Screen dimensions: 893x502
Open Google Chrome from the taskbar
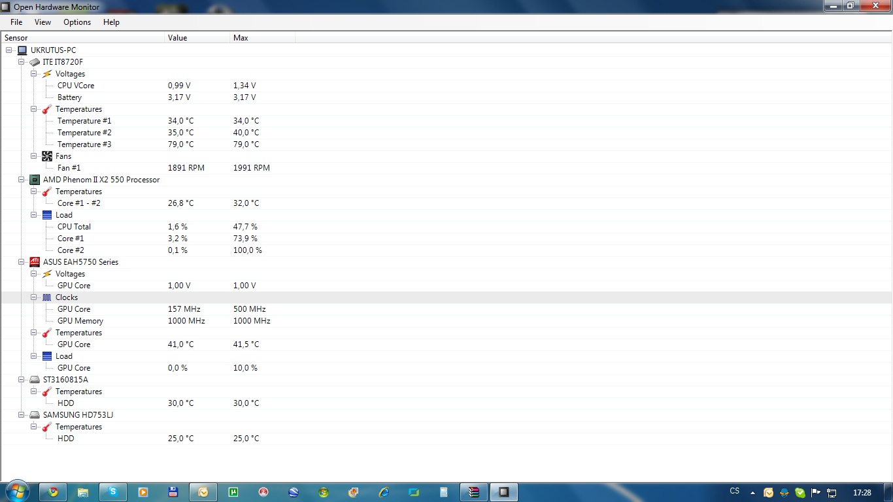(x=53, y=492)
